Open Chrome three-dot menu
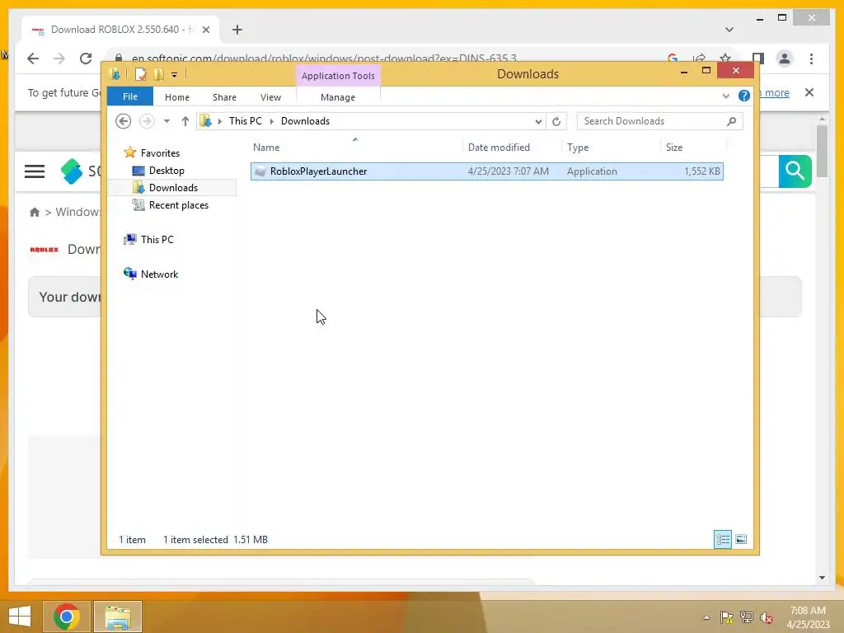 811,59
